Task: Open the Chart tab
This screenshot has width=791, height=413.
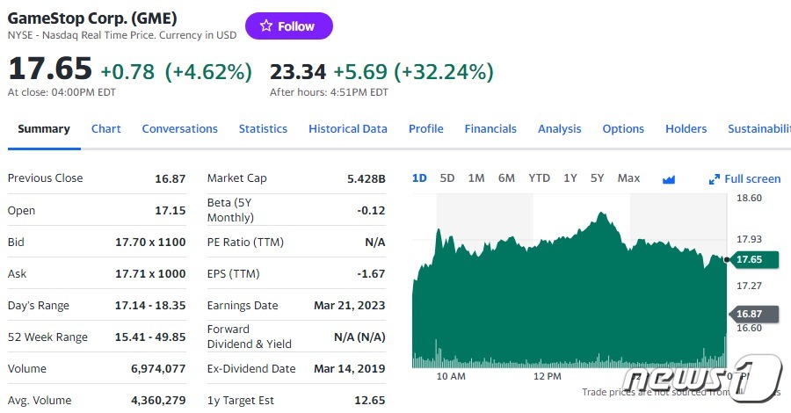Action: pyautogui.click(x=106, y=128)
